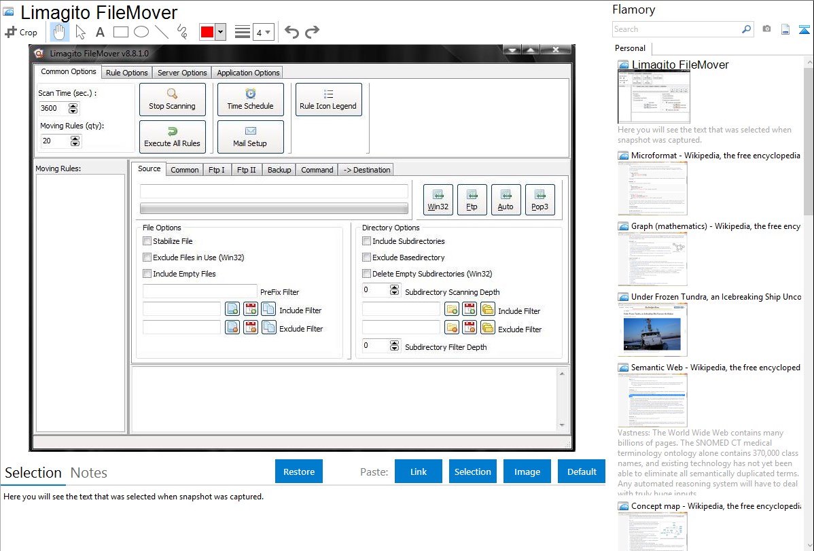This screenshot has height=551, width=814.
Task: Open the Under Frozen Tundra ship thumbnail
Action: [x=652, y=330]
